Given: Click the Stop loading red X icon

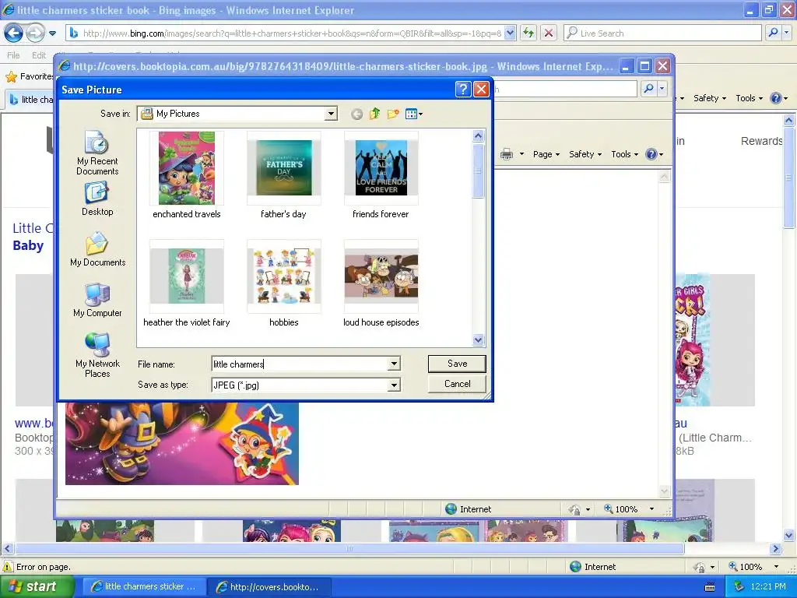Looking at the screenshot, I should click(549, 33).
